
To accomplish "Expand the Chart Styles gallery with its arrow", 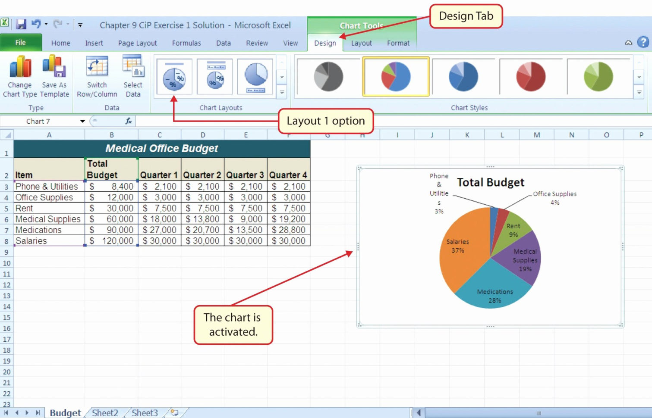I will 639,92.
